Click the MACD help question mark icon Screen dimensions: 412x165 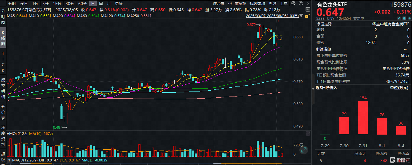pos(9,160)
